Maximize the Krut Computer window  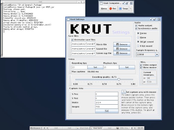127,3
